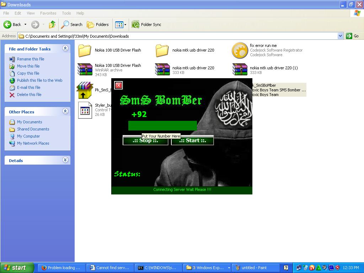Click the green phone number input field
Image resolution: width=364 pixels, height=273 pixels.
162,125
